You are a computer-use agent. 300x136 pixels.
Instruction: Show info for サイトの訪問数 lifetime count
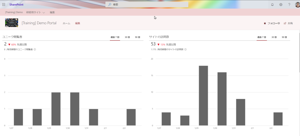point(186,49)
